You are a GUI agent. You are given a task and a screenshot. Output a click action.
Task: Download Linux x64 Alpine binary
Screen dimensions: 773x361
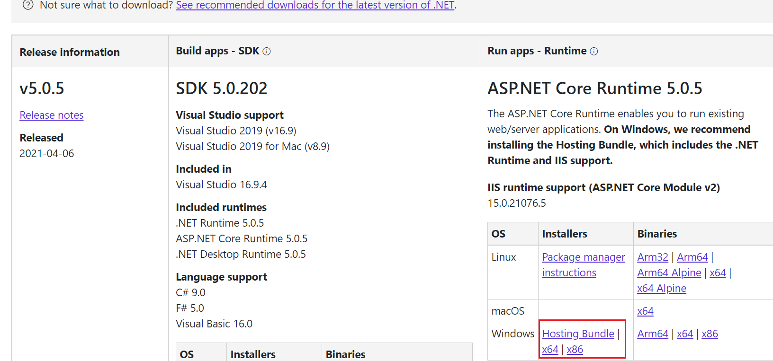(662, 288)
